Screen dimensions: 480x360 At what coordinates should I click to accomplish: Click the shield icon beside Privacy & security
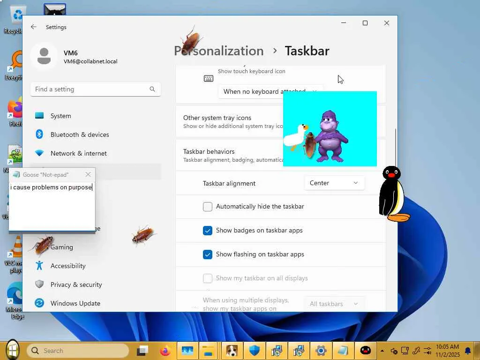pyautogui.click(x=39, y=284)
